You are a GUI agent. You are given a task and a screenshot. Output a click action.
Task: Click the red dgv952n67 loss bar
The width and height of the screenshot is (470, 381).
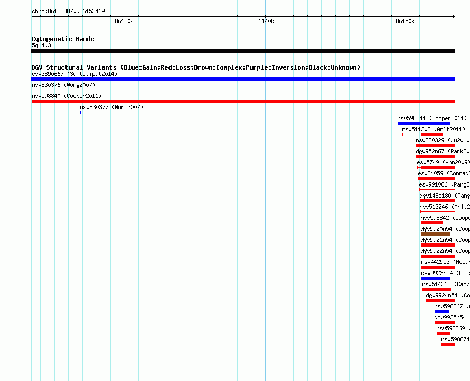click(x=436, y=157)
